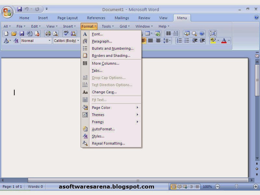260x195 pixels.
Task: Save via Quick Access Toolbar disk icon
Action: 19,9
